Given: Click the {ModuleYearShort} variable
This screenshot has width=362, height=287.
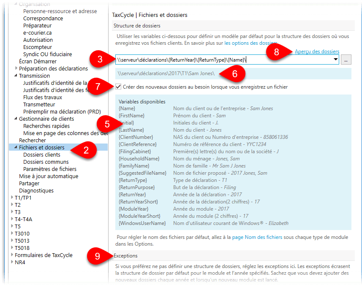Looking at the screenshot, I should [139, 216].
